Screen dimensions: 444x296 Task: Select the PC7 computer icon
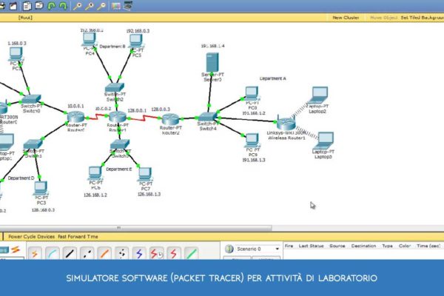point(145,175)
